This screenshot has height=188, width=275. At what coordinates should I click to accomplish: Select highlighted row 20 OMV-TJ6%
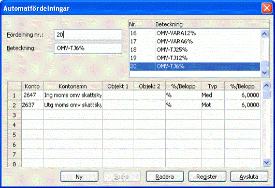click(x=195, y=66)
